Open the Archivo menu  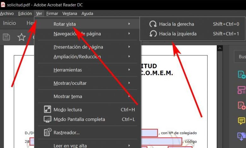click(x=7, y=14)
